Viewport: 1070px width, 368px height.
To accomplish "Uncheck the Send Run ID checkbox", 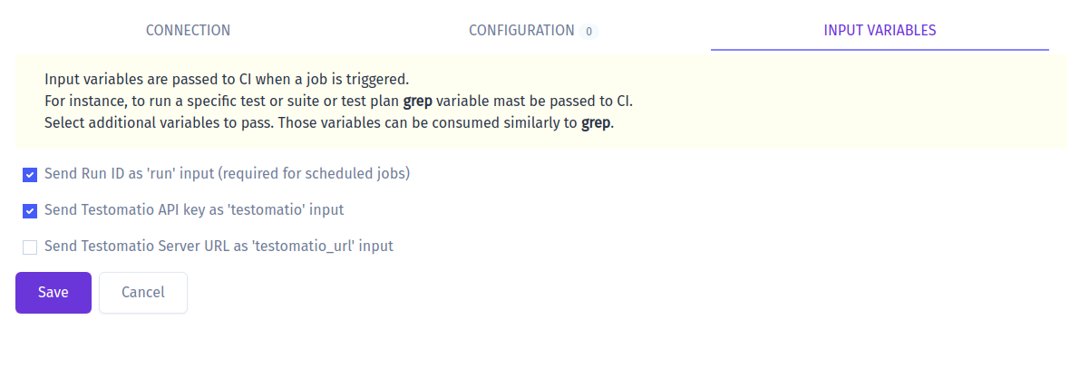I will [x=29, y=175].
